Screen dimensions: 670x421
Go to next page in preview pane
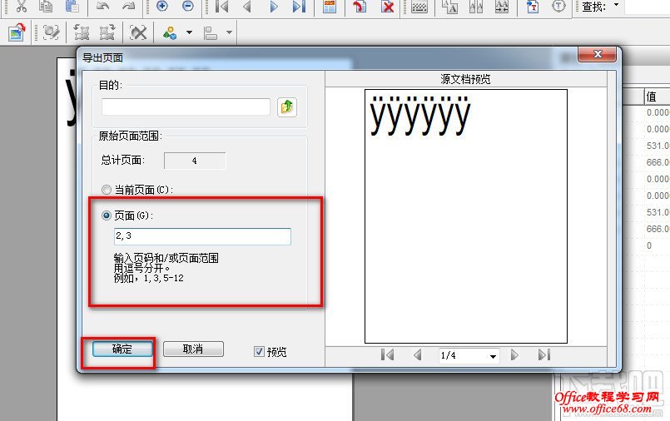(514, 355)
